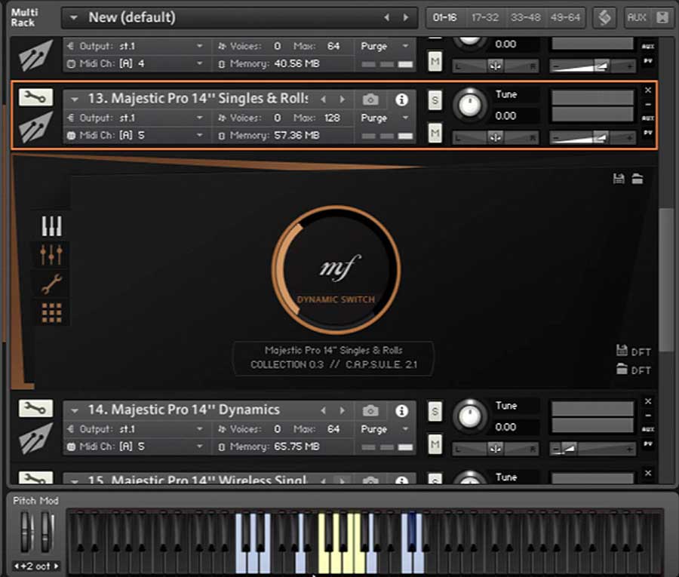This screenshot has width=679, height=577.
Task: Mute the Singles & Rolls instrument
Action: pyautogui.click(x=435, y=133)
